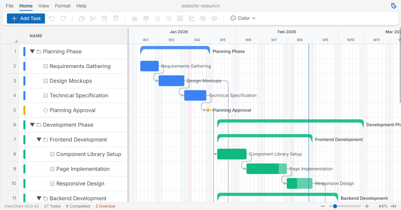Indent the selected task
Screen dimensions: 401x210
click(x=169, y=18)
